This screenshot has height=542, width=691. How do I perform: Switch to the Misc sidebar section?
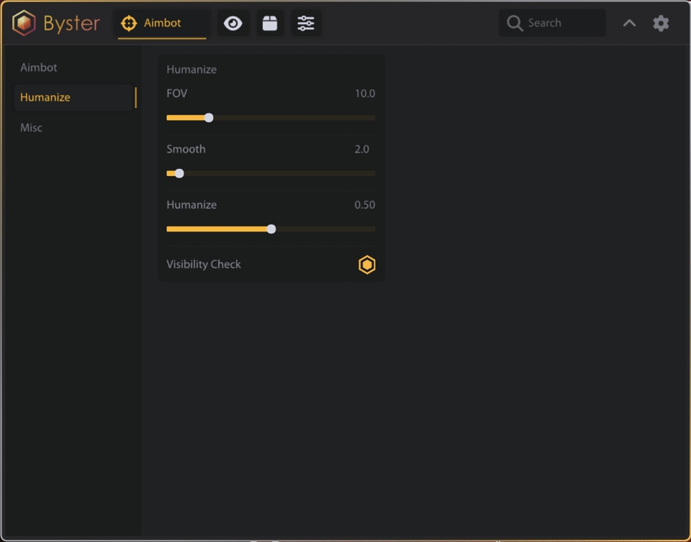(x=31, y=128)
